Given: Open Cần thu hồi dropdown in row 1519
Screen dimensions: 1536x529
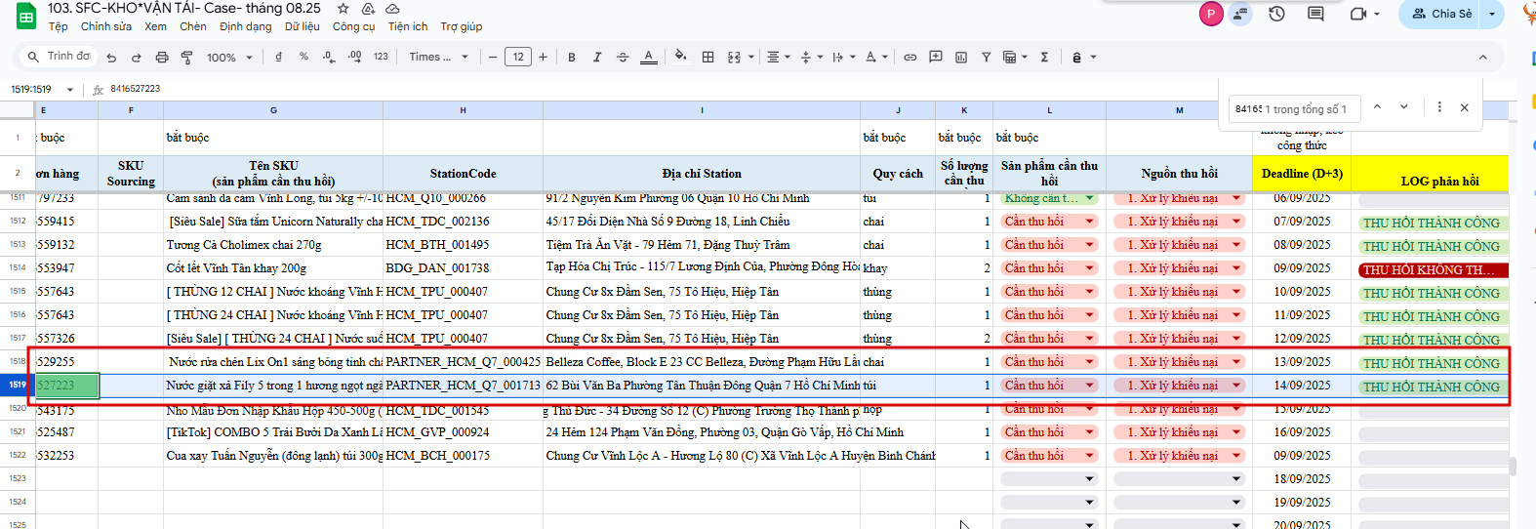Looking at the screenshot, I should [1090, 386].
